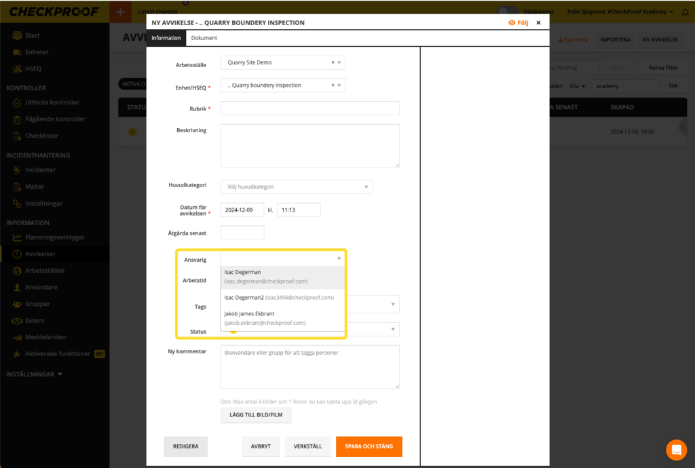The width and height of the screenshot is (695, 468).
Task: Click the Enheter truck icon in the sidebar
Action: pyautogui.click(x=17, y=52)
